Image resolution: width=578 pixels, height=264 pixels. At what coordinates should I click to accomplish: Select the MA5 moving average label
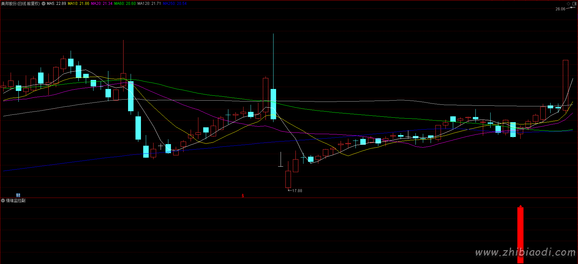[56, 4]
